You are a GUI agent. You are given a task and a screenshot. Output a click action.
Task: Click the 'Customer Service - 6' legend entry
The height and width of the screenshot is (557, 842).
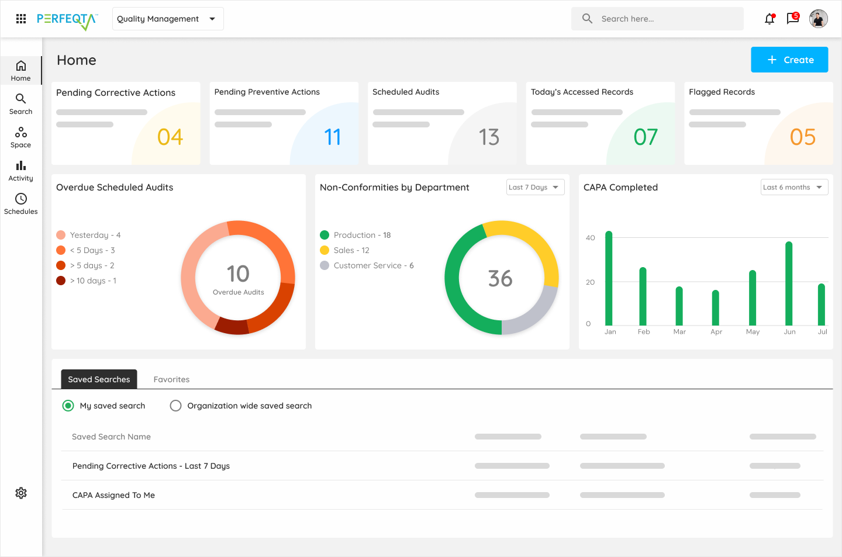pyautogui.click(x=367, y=265)
